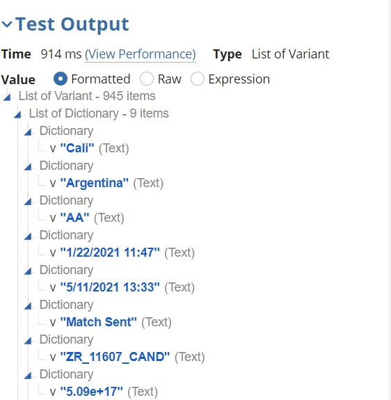Collapse the Dictionary containing "ZR_11607_CAND"
This screenshot has width=391, height=400.
(28, 341)
